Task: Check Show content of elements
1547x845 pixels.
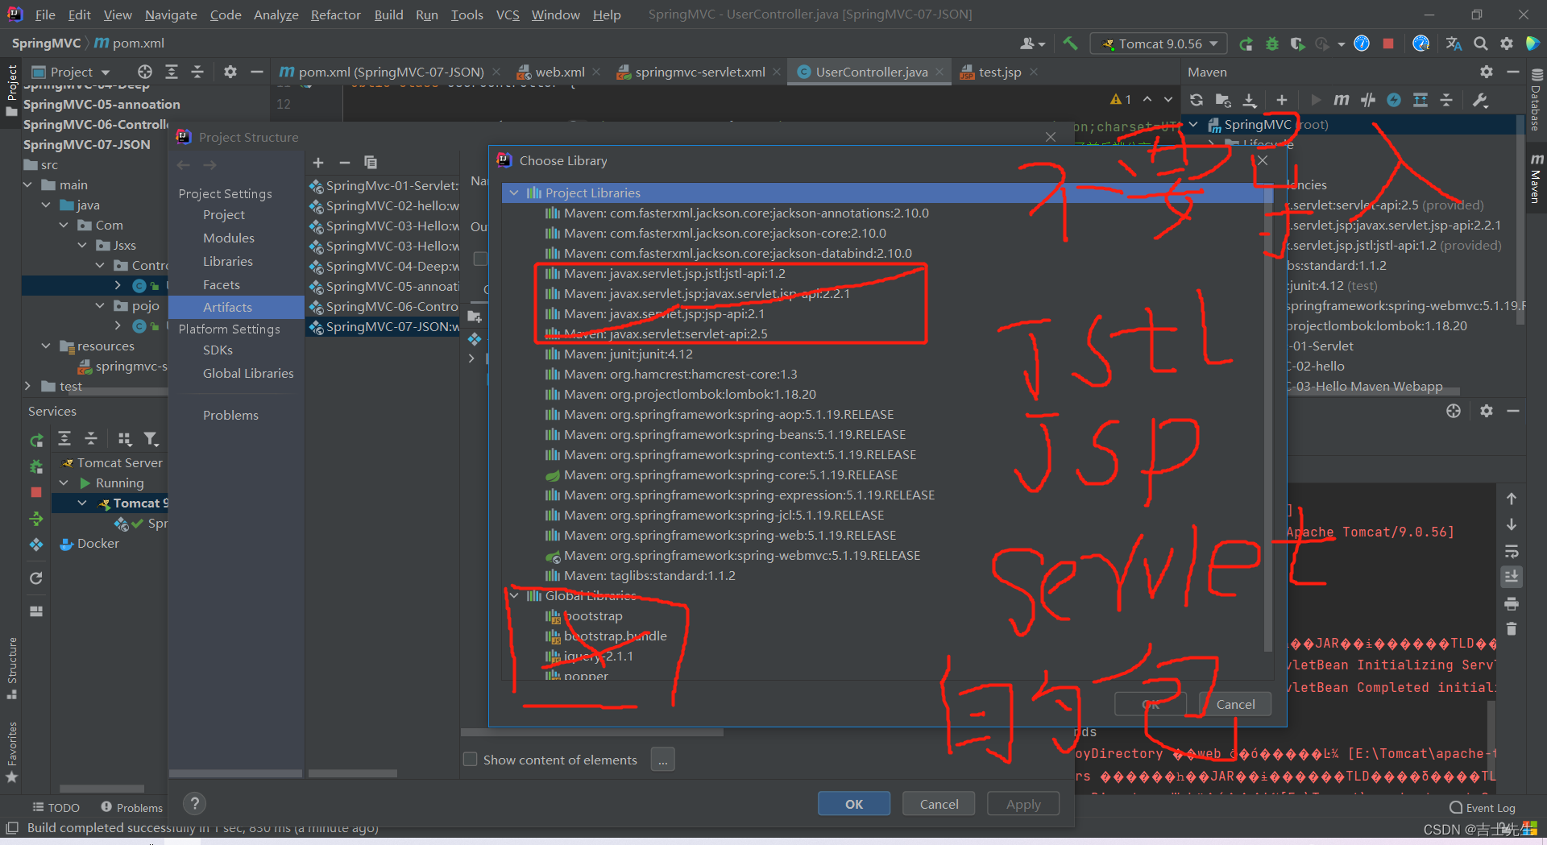Action: pos(471,760)
